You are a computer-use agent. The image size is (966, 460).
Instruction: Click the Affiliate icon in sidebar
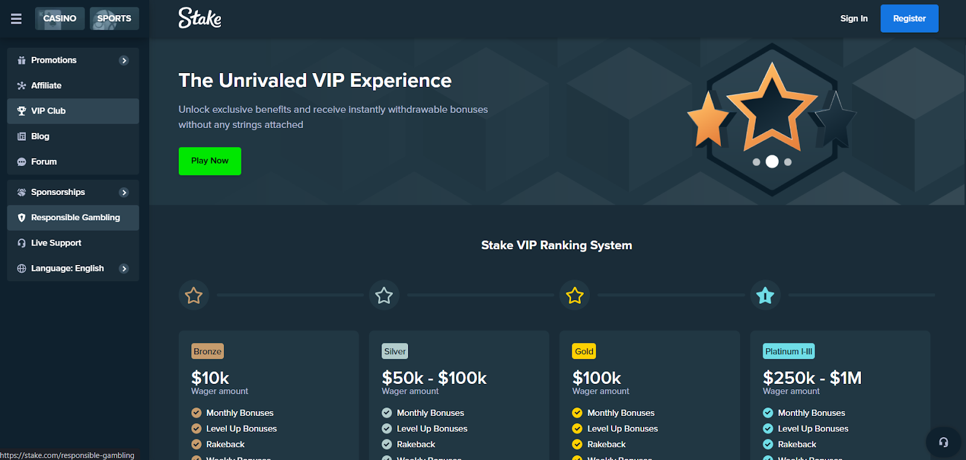point(22,86)
